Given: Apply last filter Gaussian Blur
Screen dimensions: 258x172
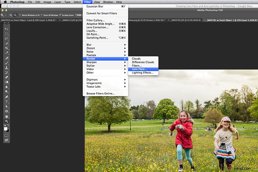Looking at the screenshot, I should click(x=105, y=7).
